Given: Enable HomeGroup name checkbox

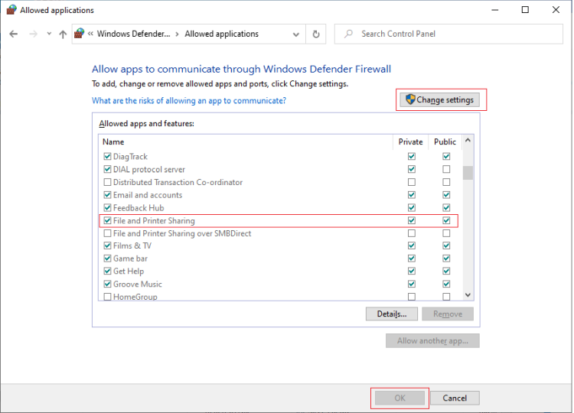Looking at the screenshot, I should click(107, 297).
